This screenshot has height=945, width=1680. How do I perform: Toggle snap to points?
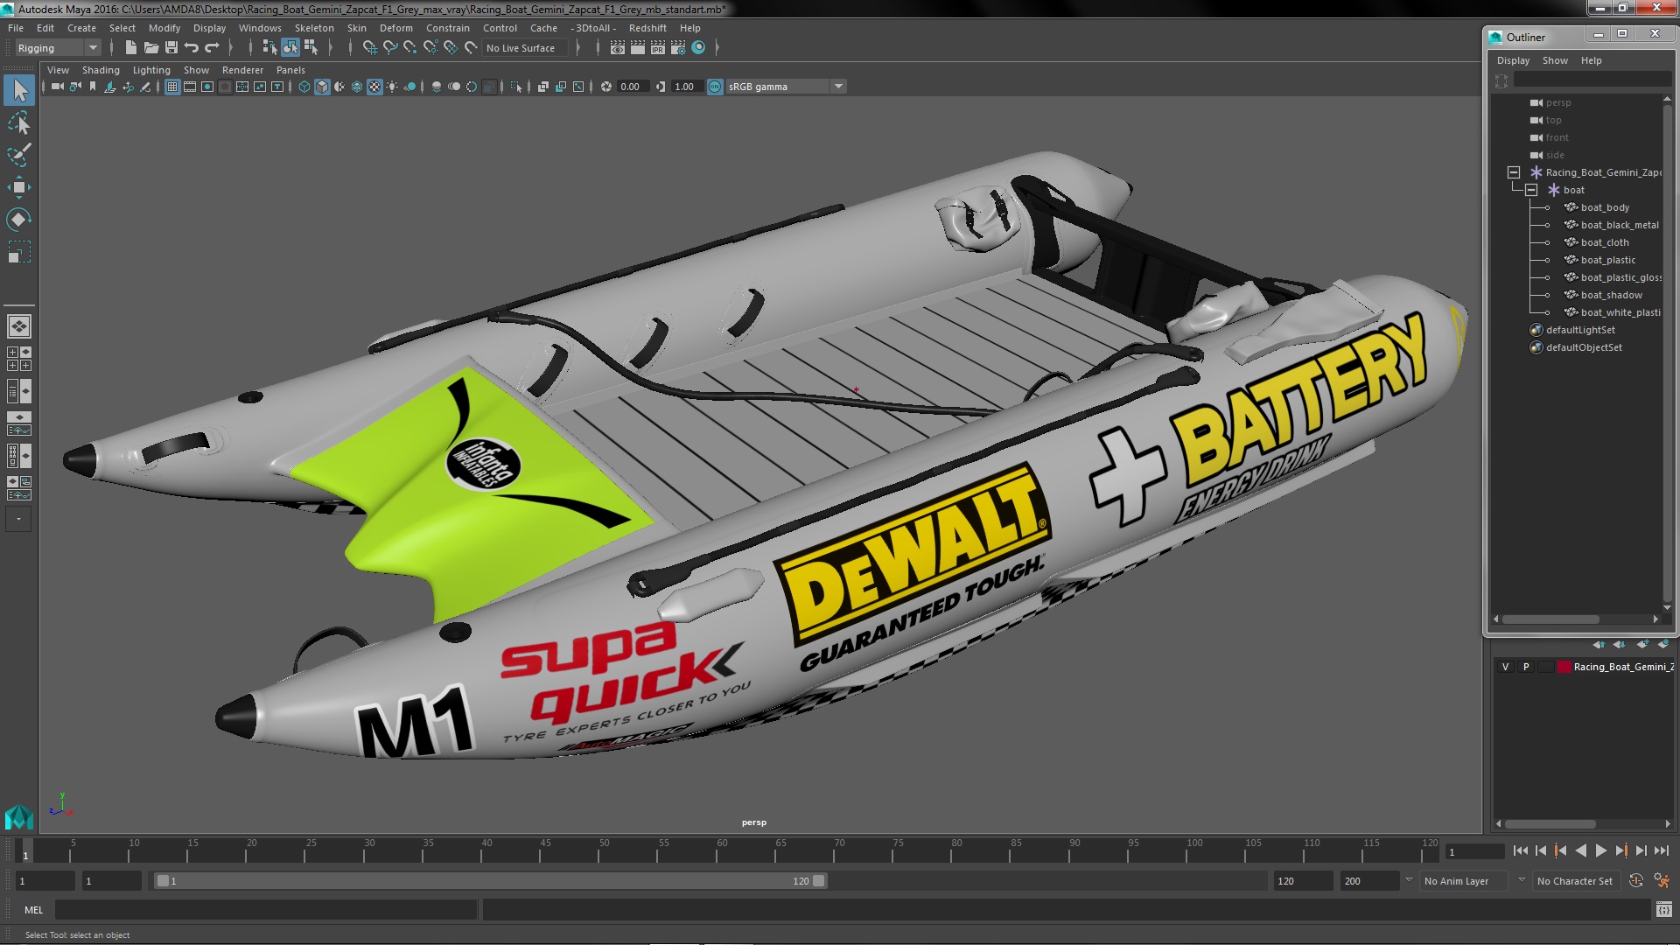coord(410,48)
